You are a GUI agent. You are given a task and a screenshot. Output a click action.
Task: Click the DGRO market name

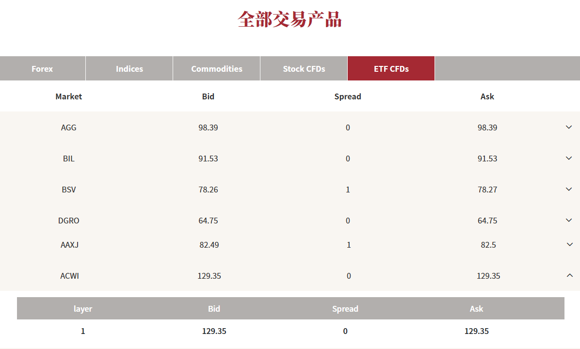pyautogui.click(x=69, y=221)
